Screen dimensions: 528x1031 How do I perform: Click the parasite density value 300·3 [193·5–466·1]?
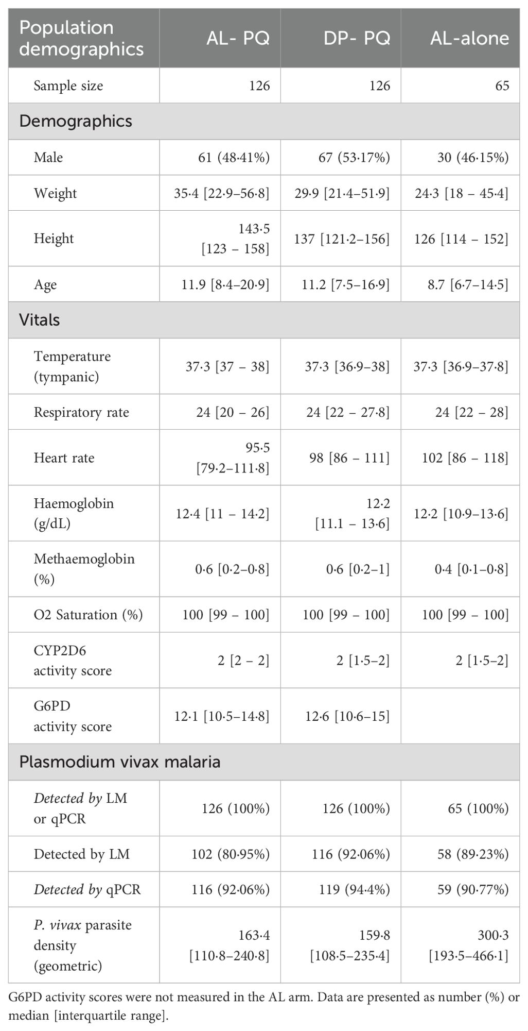pyautogui.click(x=468, y=945)
